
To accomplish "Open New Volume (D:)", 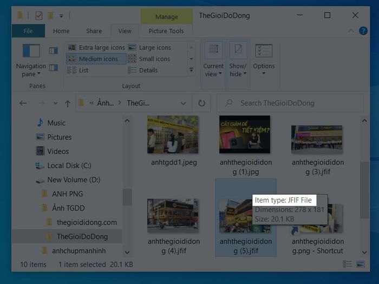I will click(68, 180).
